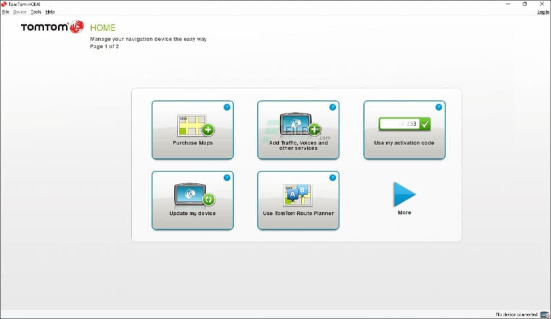Click the TomTom logo
The image size is (551, 319).
pyautogui.click(x=52, y=27)
